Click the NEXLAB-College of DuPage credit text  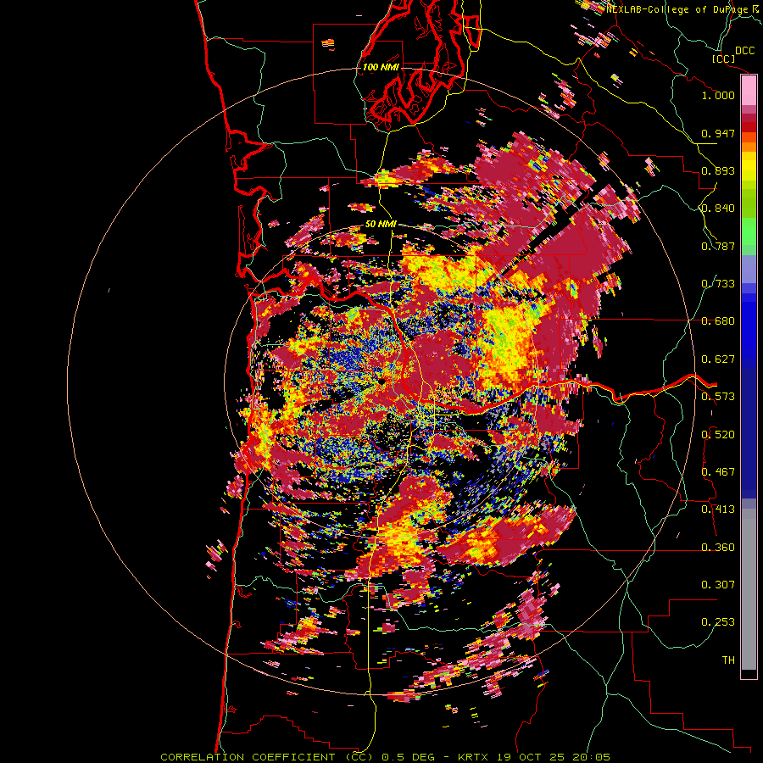click(x=677, y=8)
